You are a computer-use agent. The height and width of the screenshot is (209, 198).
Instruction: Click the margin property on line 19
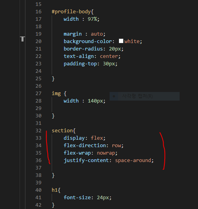point(73,34)
